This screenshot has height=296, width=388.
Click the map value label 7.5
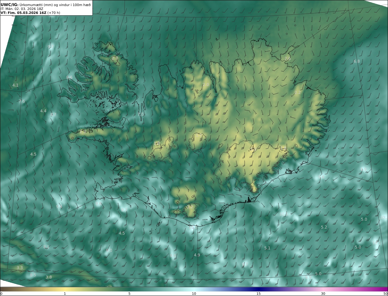(x=141, y=114)
